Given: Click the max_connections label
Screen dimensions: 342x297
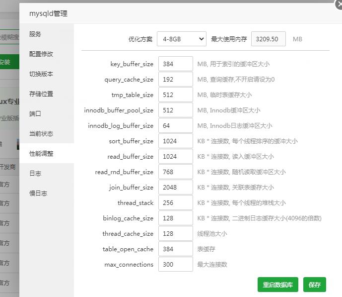Looking at the screenshot, I should tap(129, 265).
